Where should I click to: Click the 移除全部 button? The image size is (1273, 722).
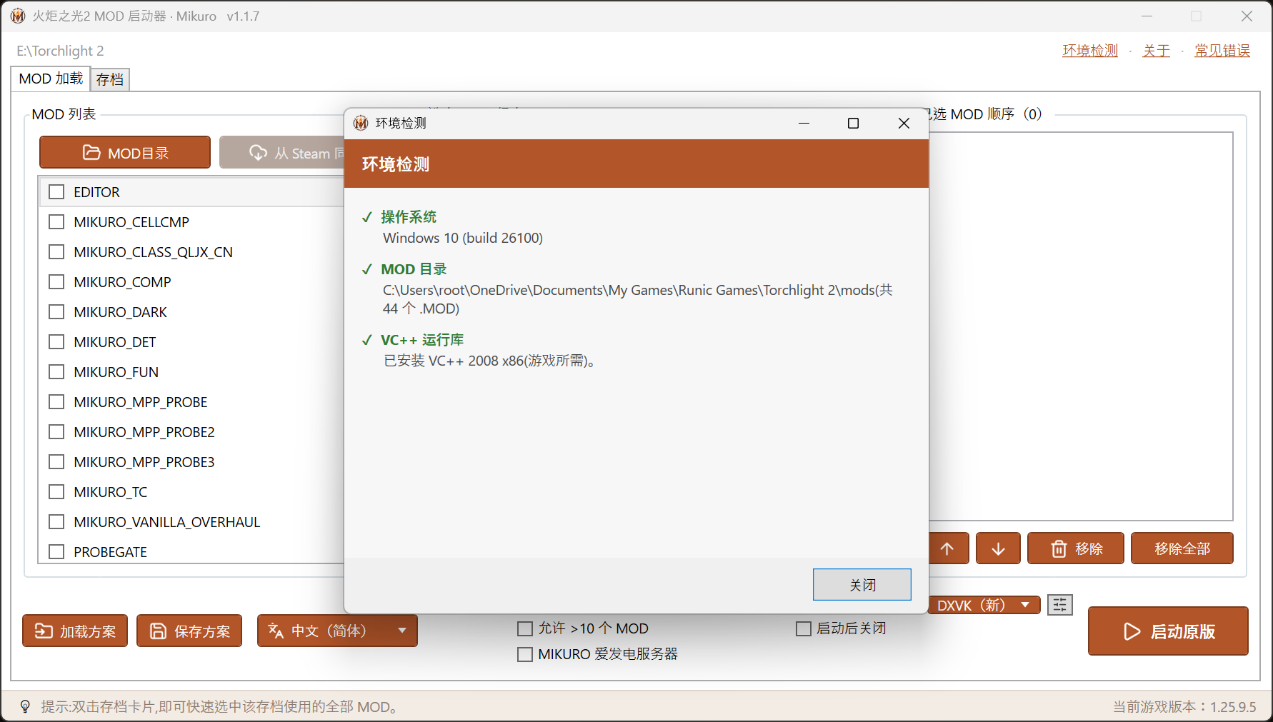1182,548
